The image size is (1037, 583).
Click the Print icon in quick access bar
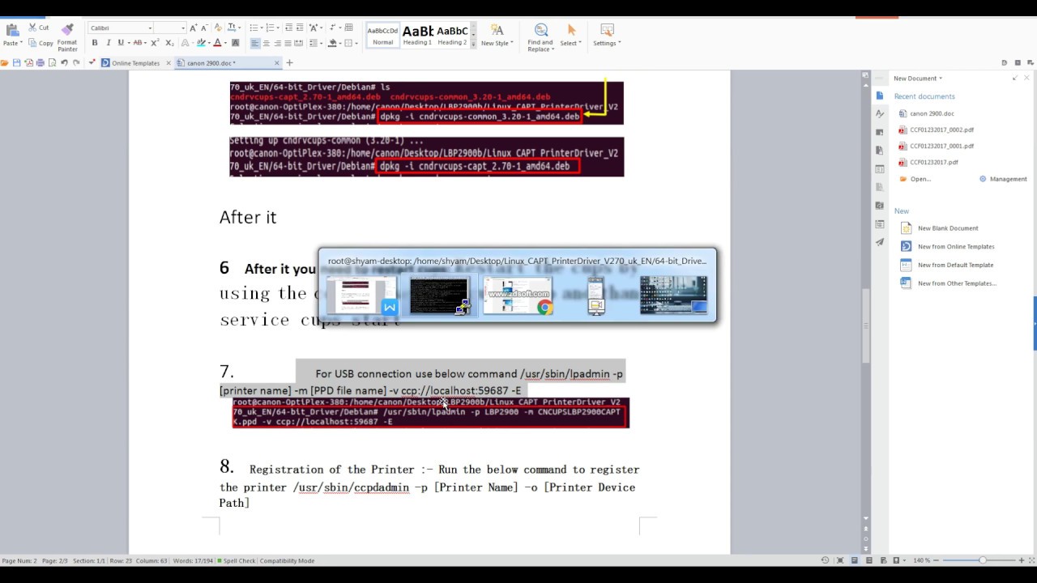click(41, 62)
